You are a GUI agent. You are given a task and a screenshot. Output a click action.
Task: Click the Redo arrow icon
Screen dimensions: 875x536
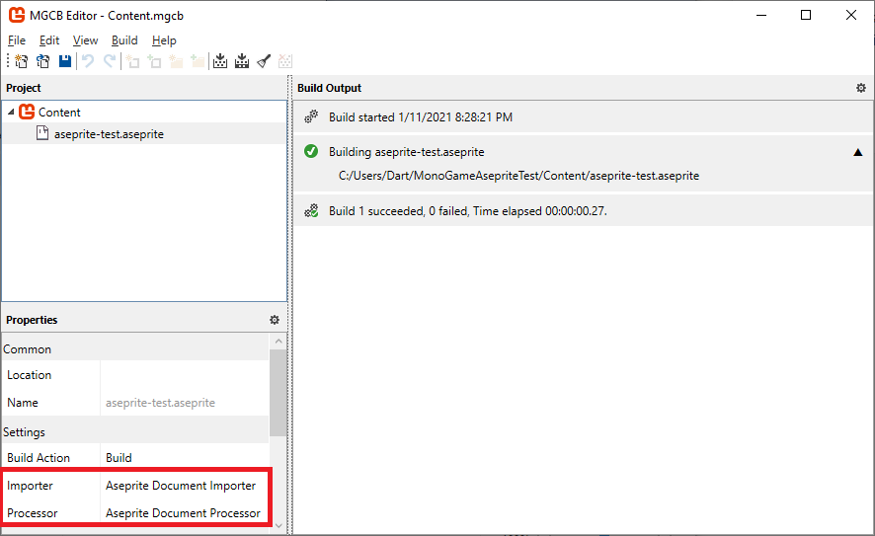click(110, 61)
